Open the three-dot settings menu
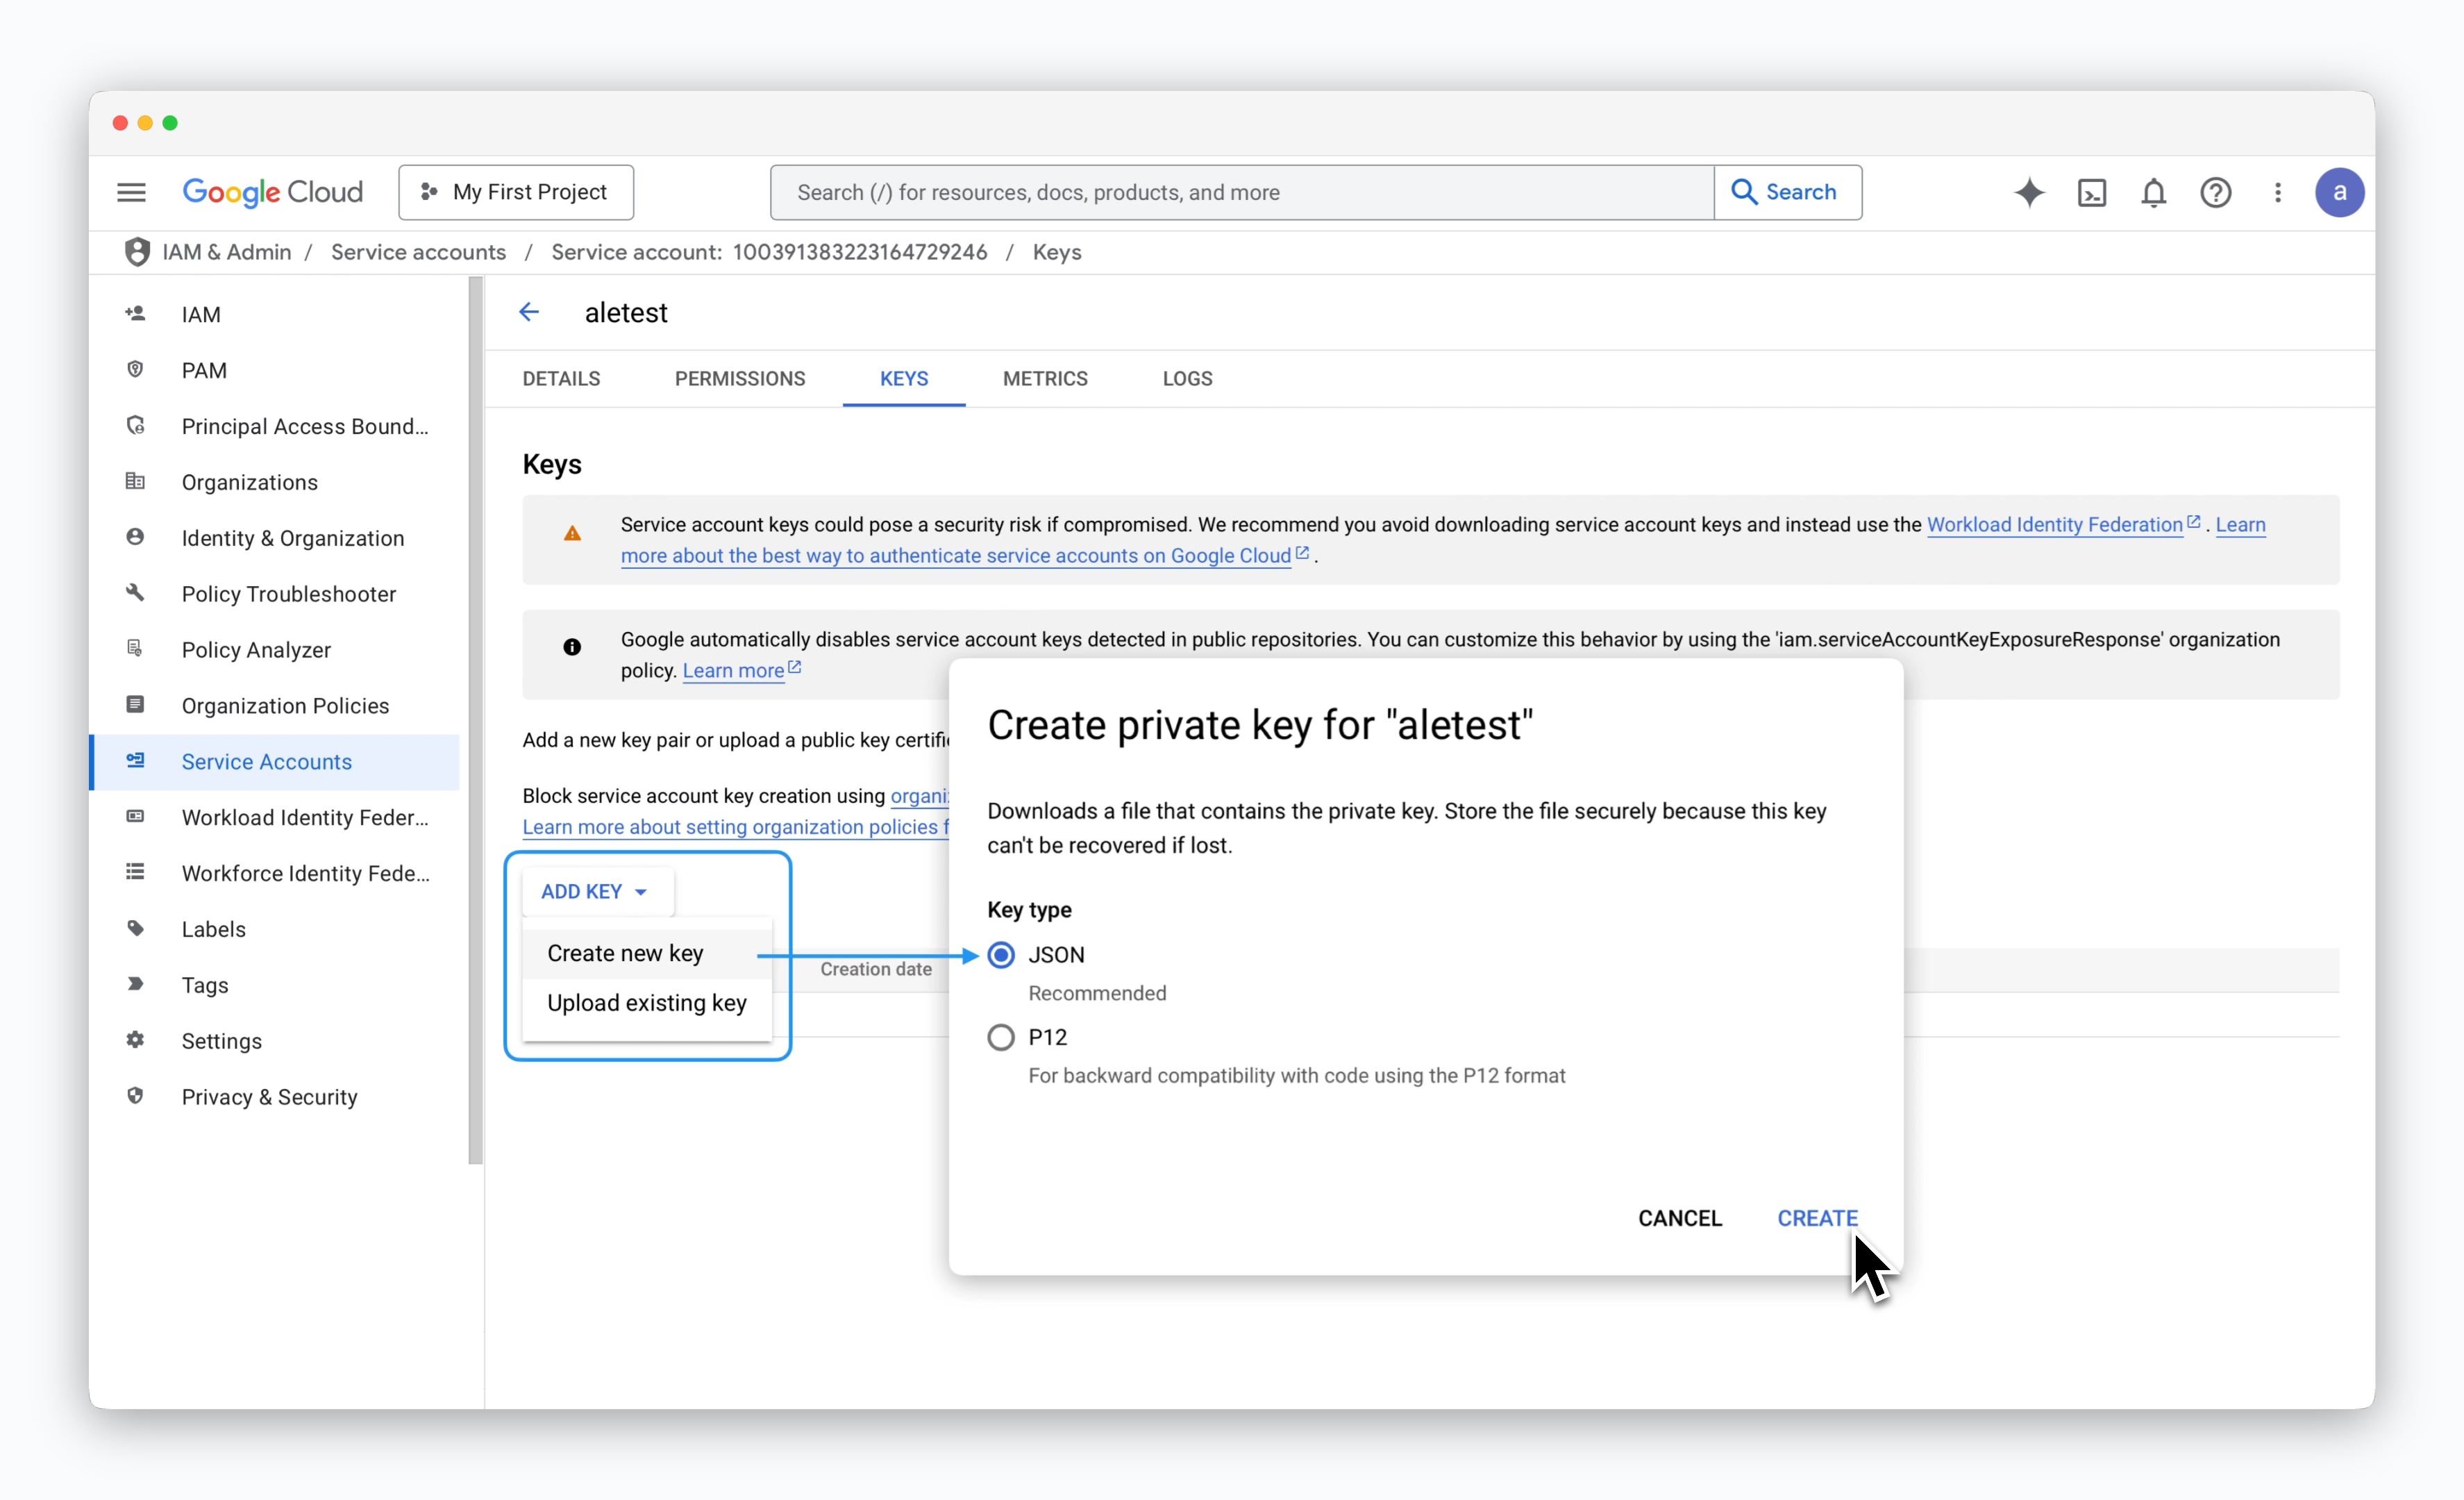 2277,192
